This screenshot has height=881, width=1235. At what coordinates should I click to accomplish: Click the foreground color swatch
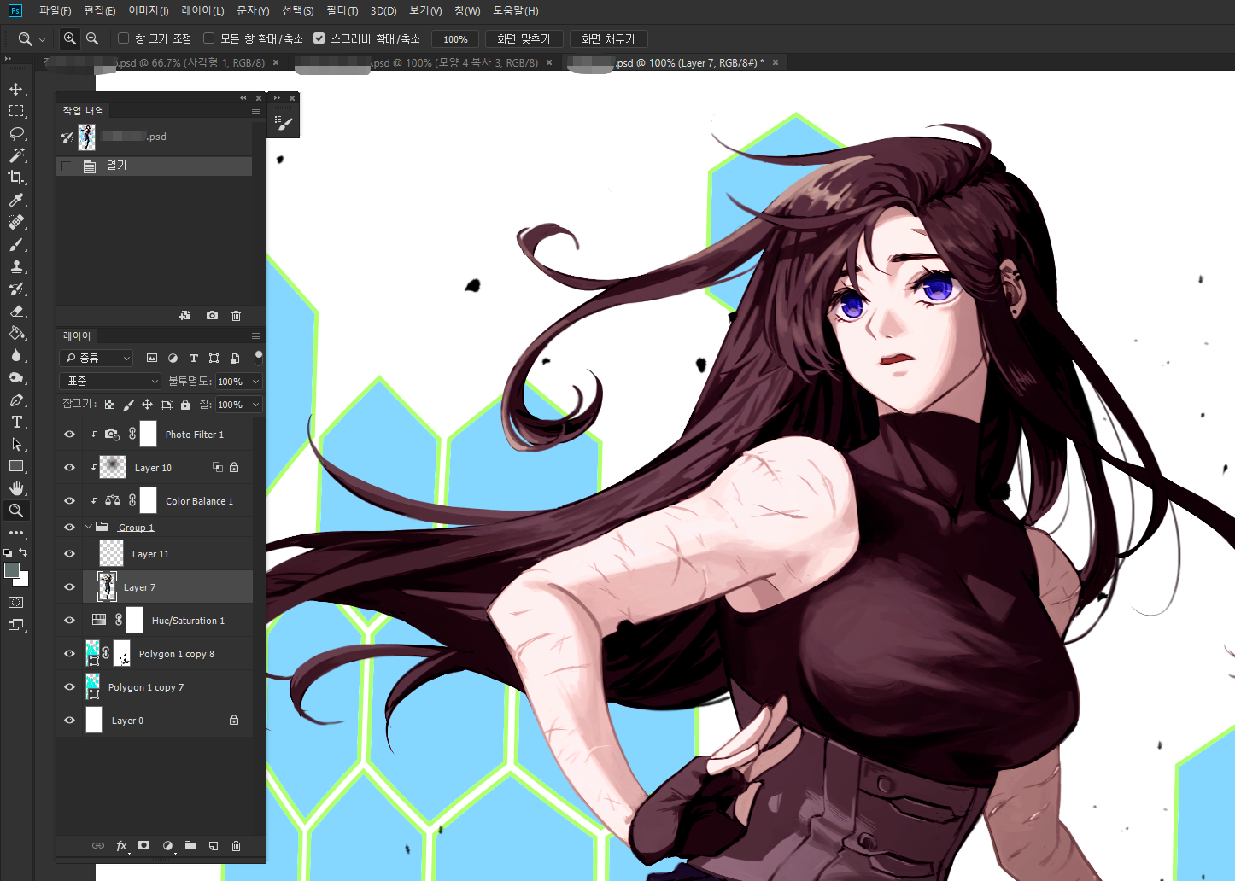[11, 570]
